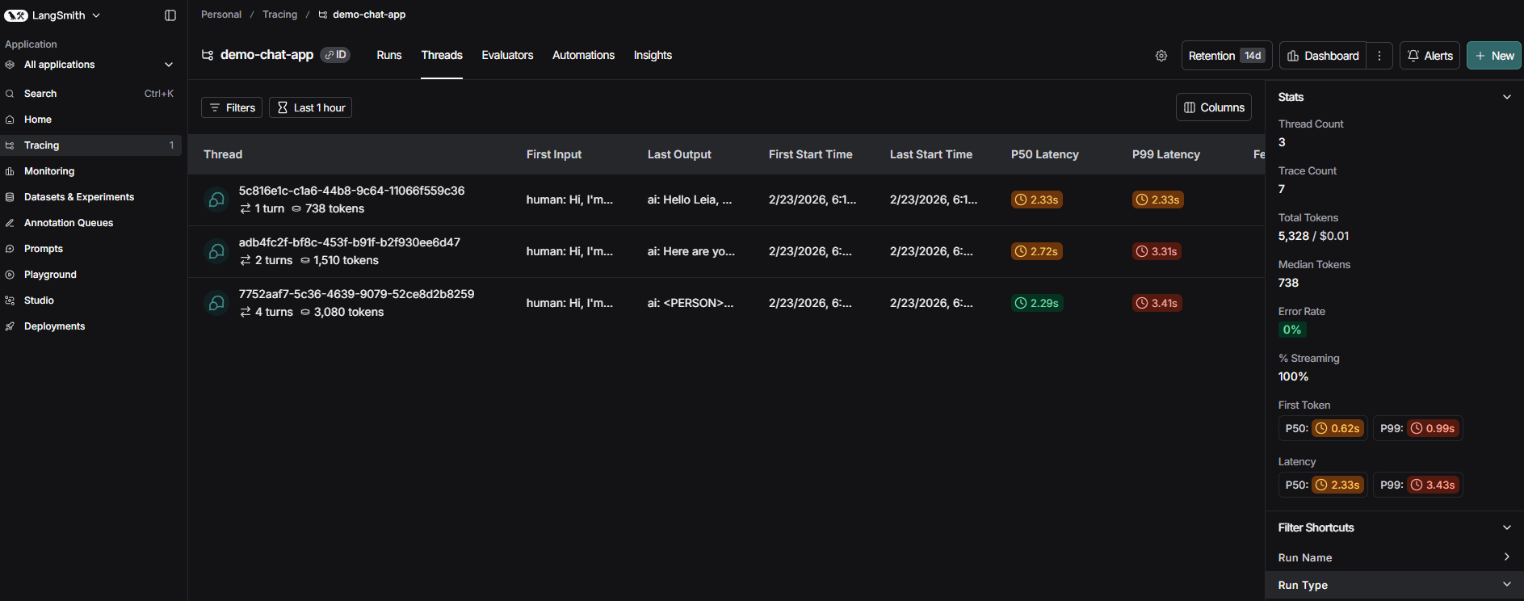The height and width of the screenshot is (601, 1524).
Task: Click the P50 latency badge 2.72s
Action: (x=1037, y=251)
